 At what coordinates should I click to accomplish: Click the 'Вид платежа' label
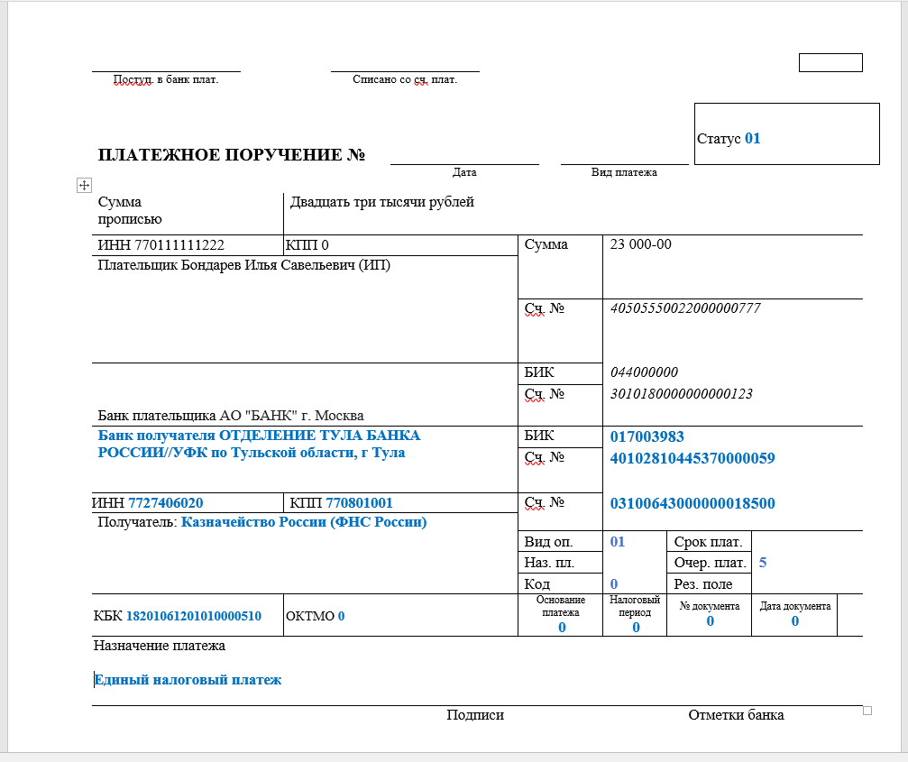point(624,172)
